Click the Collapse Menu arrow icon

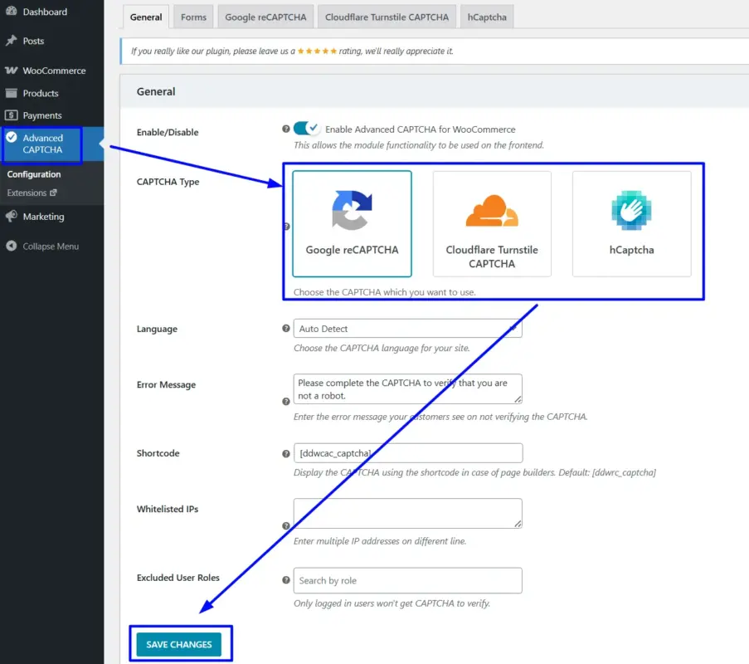[12, 246]
